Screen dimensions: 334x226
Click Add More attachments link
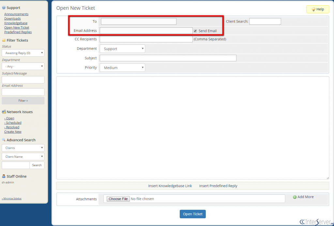pyautogui.click(x=305, y=197)
